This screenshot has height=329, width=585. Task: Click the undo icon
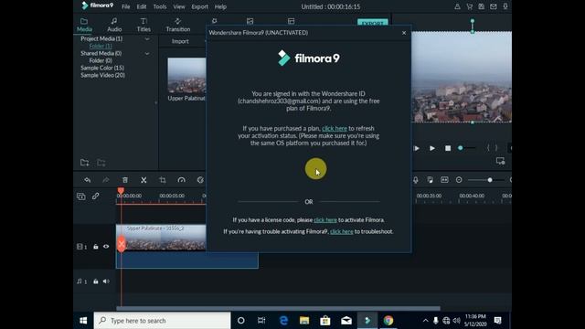coord(88,180)
